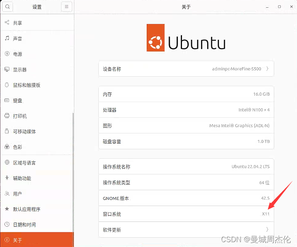Click the display icon beside 显示器

point(7,69)
